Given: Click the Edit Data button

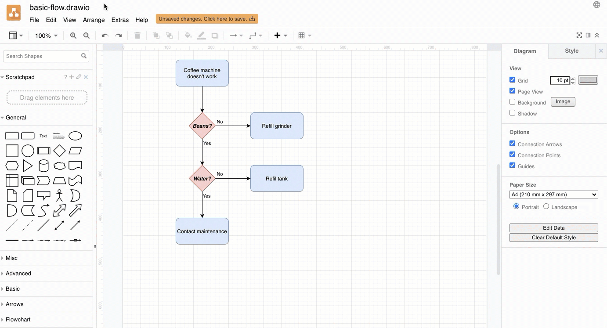Looking at the screenshot, I should coord(553,227).
